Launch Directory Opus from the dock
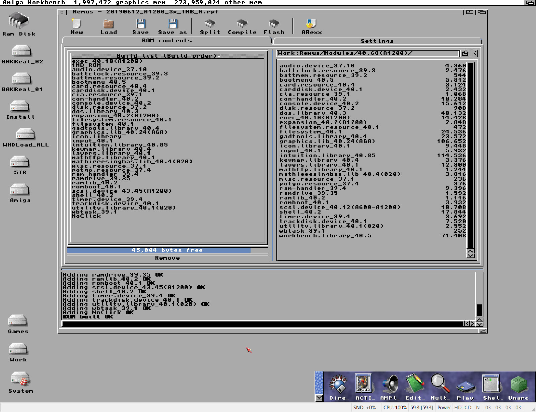The height and width of the screenshot is (412, 536). tap(338, 384)
